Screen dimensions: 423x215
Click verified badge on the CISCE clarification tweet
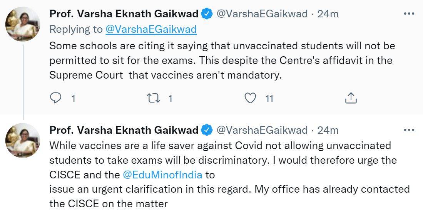pos(207,130)
